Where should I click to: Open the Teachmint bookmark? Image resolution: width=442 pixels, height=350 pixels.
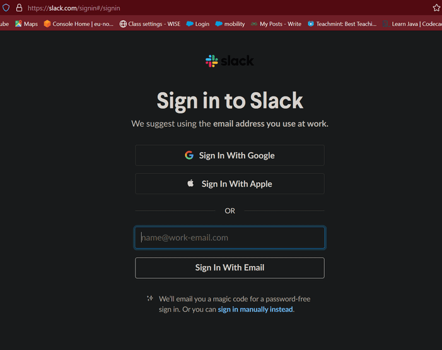(x=342, y=24)
